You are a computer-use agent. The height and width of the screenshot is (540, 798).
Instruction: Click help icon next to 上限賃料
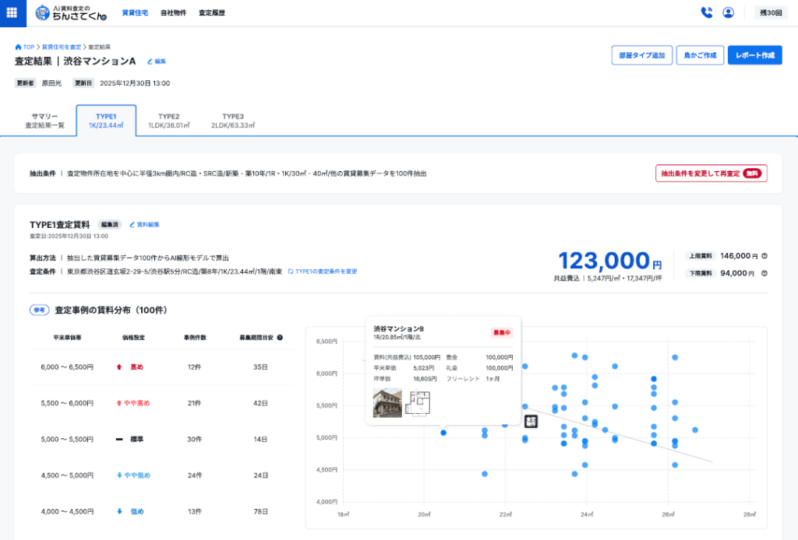[x=764, y=256]
